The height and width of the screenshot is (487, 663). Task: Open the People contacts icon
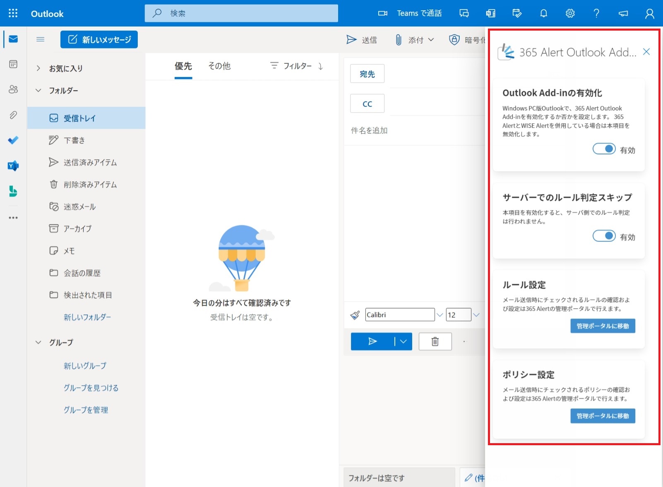[x=13, y=89]
